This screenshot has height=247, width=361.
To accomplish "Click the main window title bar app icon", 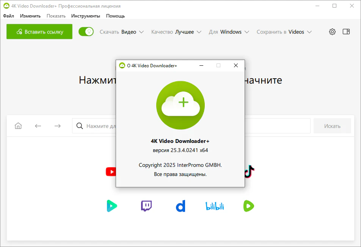I will [6, 6].
